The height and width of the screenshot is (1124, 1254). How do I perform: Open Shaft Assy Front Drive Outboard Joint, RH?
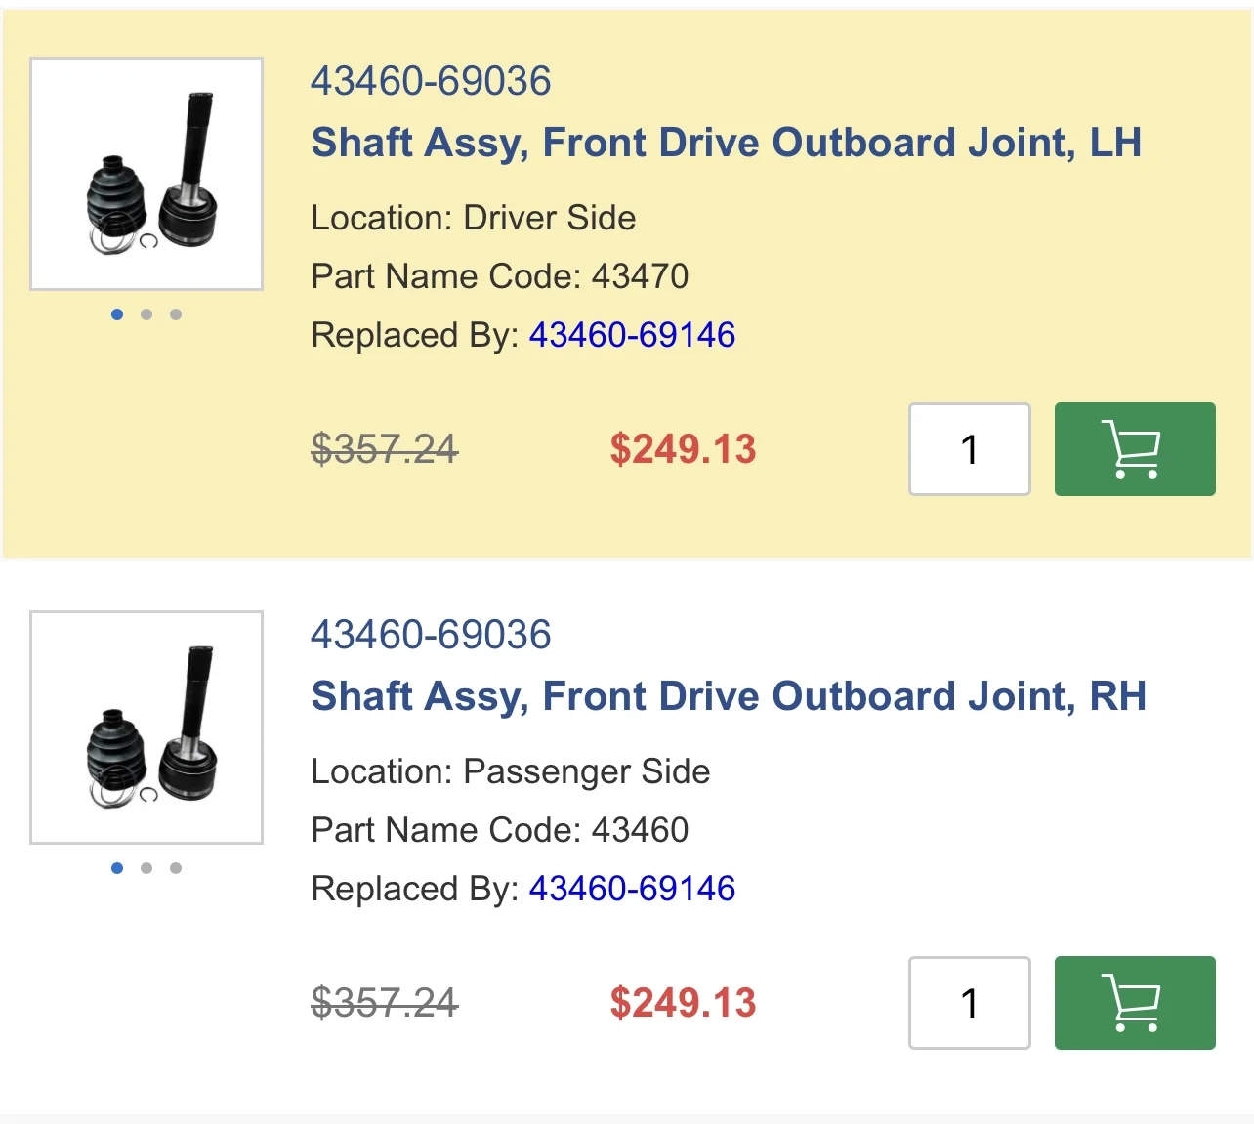pyautogui.click(x=729, y=696)
